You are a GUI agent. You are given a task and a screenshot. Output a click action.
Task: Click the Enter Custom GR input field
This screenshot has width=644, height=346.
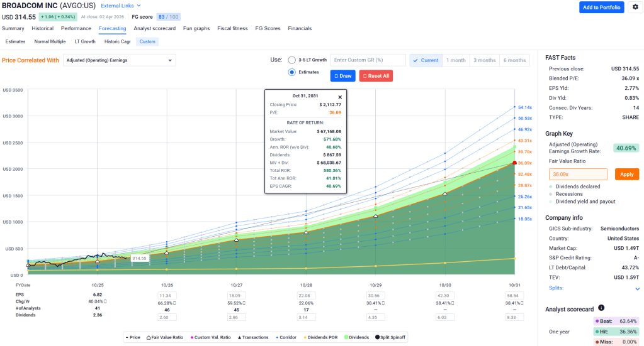368,60
